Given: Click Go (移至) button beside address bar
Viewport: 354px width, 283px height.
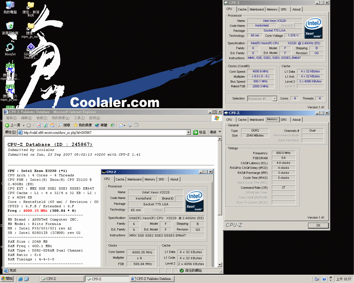Looking at the screenshot, I should point(199,132).
